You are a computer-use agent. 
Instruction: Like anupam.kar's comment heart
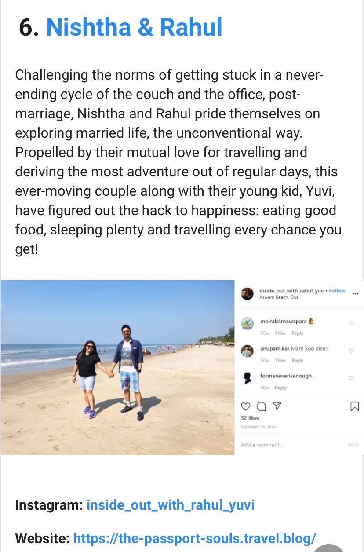351,351
